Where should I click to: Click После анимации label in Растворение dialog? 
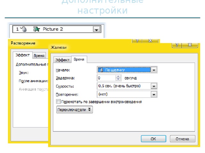click(x=33, y=81)
